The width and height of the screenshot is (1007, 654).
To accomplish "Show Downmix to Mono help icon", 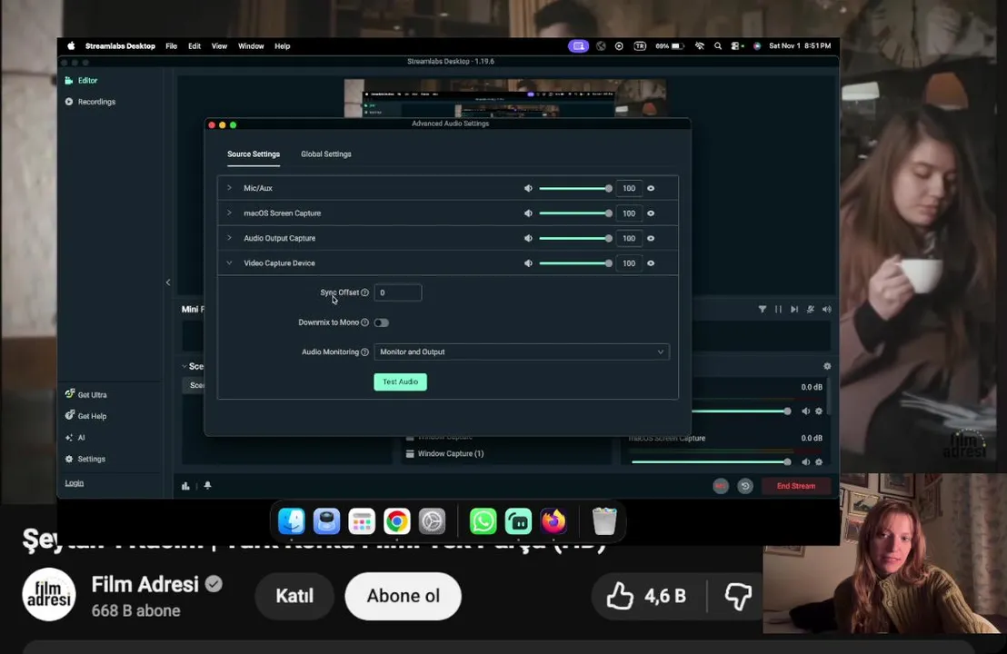I will pos(364,322).
